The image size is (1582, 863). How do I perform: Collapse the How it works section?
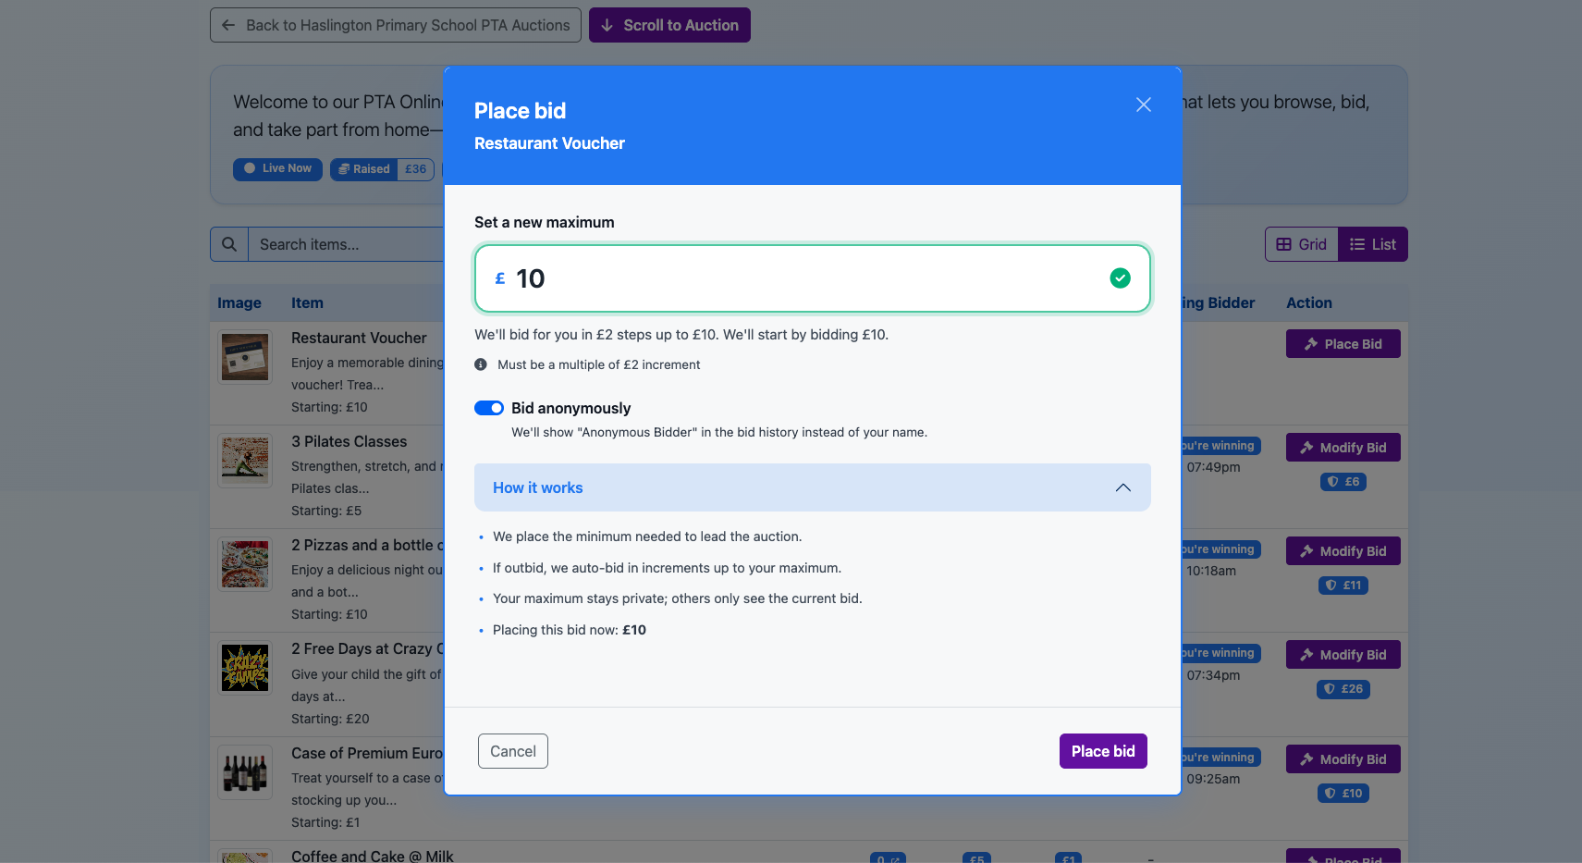click(x=1123, y=487)
